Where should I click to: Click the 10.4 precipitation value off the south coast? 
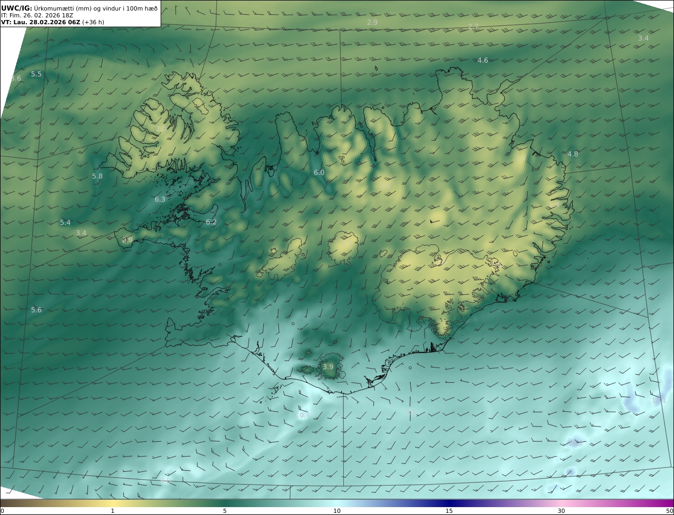click(x=303, y=415)
